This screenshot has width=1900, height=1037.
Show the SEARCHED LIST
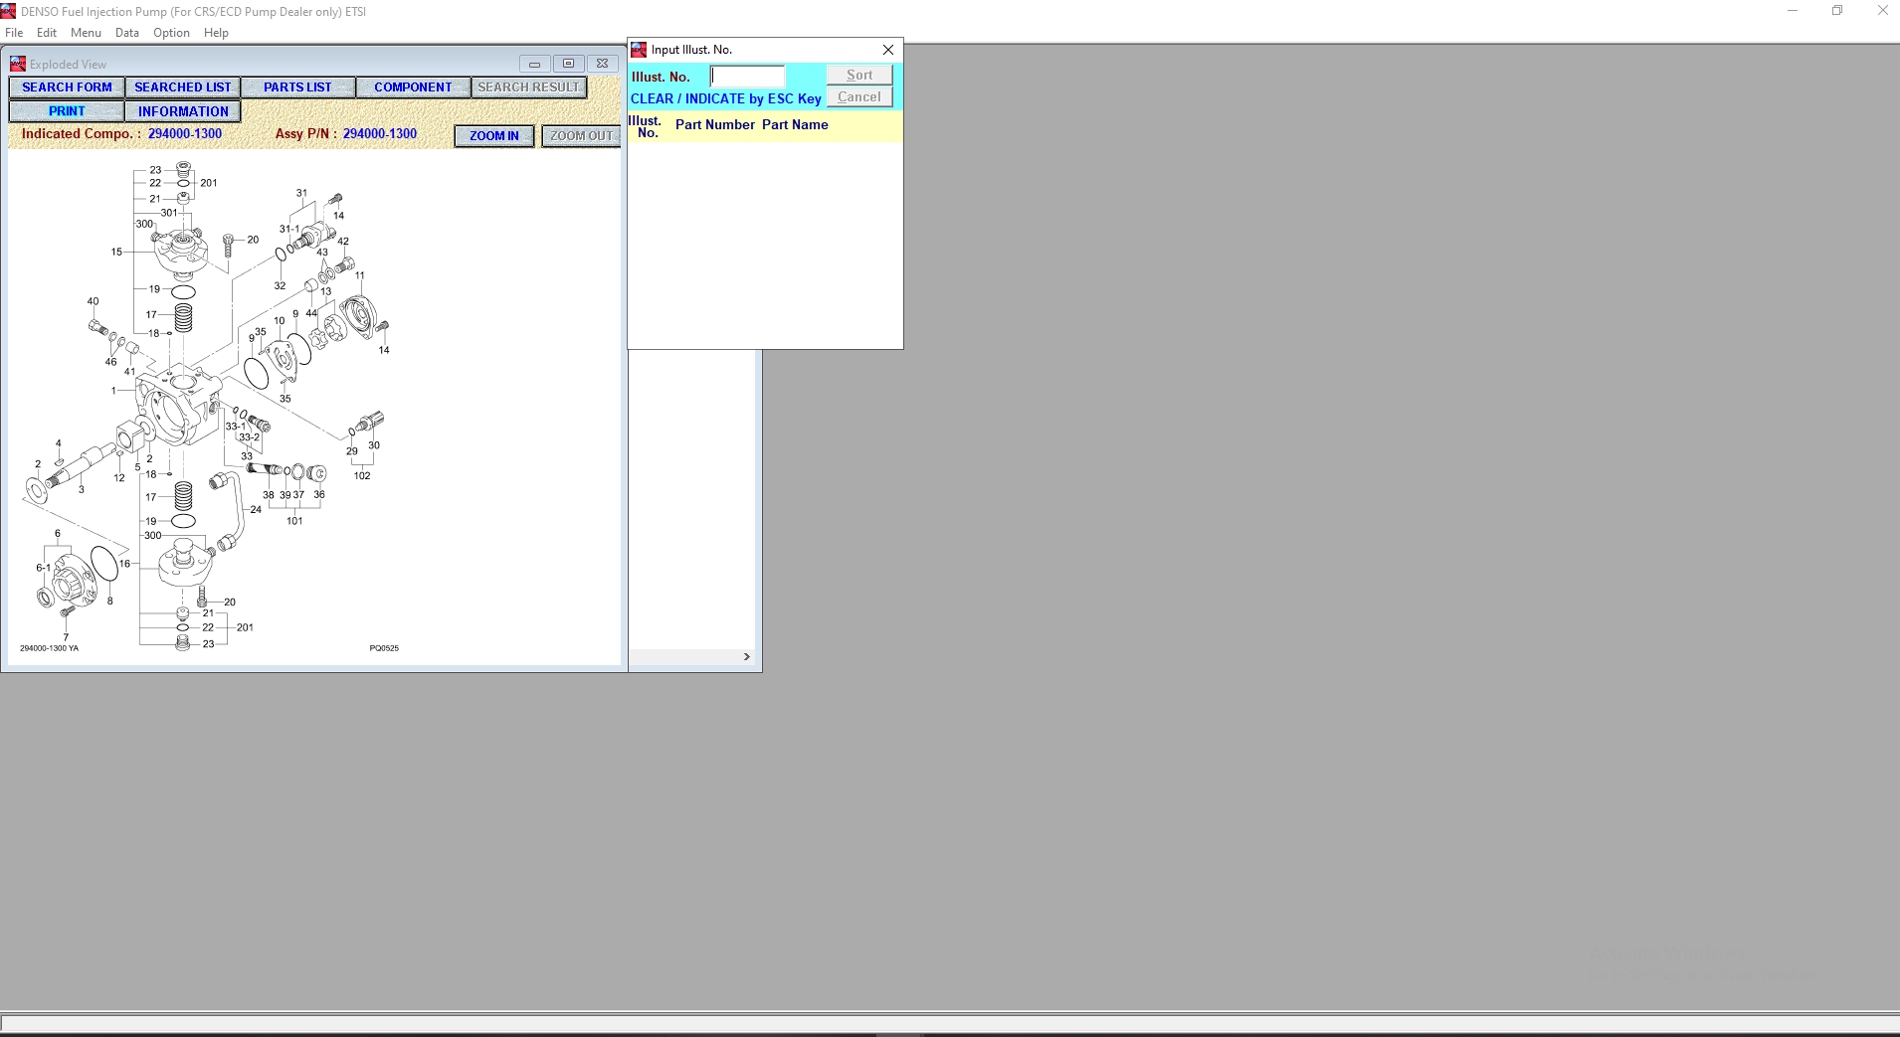(x=183, y=87)
